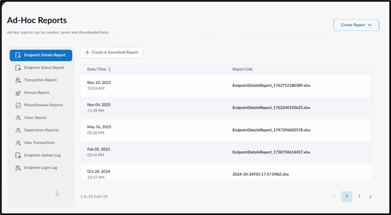Open Endpoint Status Report section
391x215 pixels.
[41, 68]
